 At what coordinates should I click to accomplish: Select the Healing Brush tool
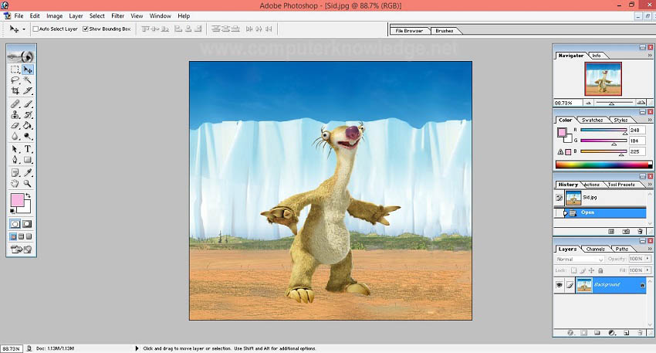pos(15,104)
